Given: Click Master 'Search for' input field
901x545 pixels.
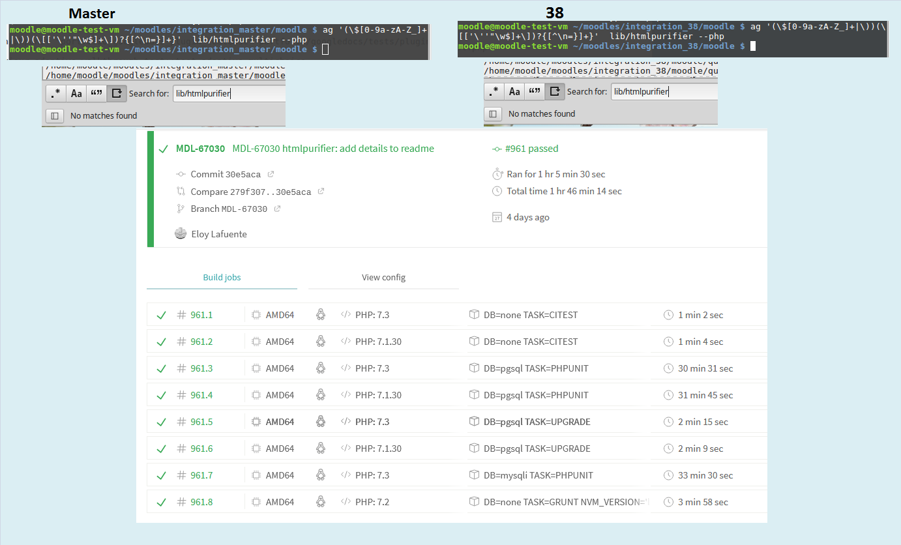Looking at the screenshot, I should pyautogui.click(x=229, y=94).
